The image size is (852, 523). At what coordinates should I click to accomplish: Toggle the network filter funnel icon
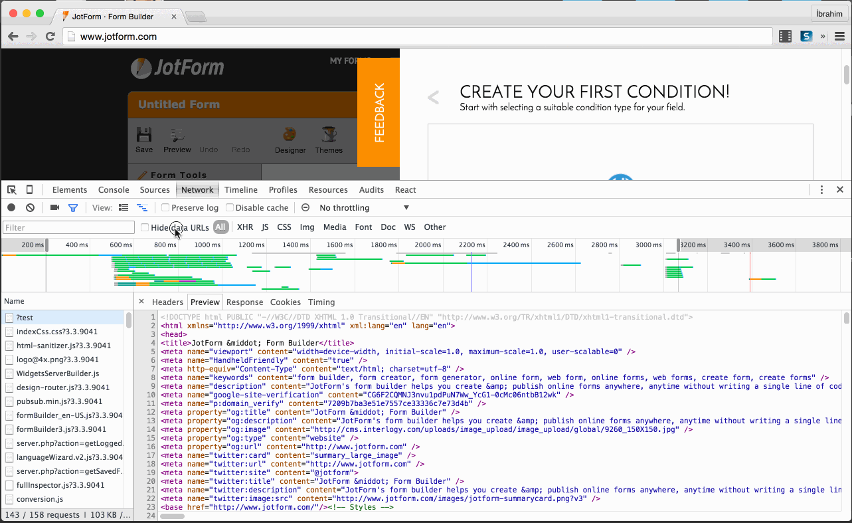click(x=73, y=208)
